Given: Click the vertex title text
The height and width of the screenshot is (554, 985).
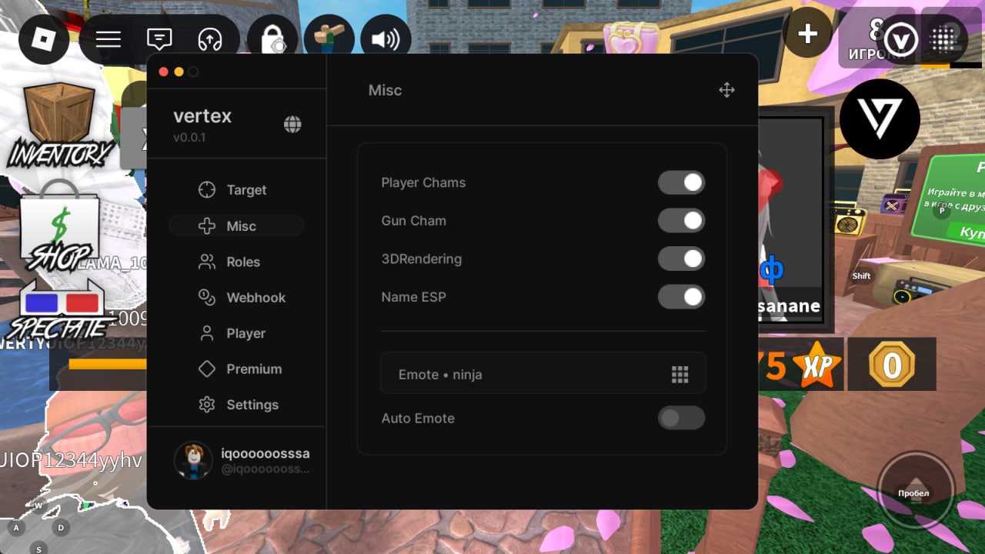Looking at the screenshot, I should pyautogui.click(x=202, y=116).
